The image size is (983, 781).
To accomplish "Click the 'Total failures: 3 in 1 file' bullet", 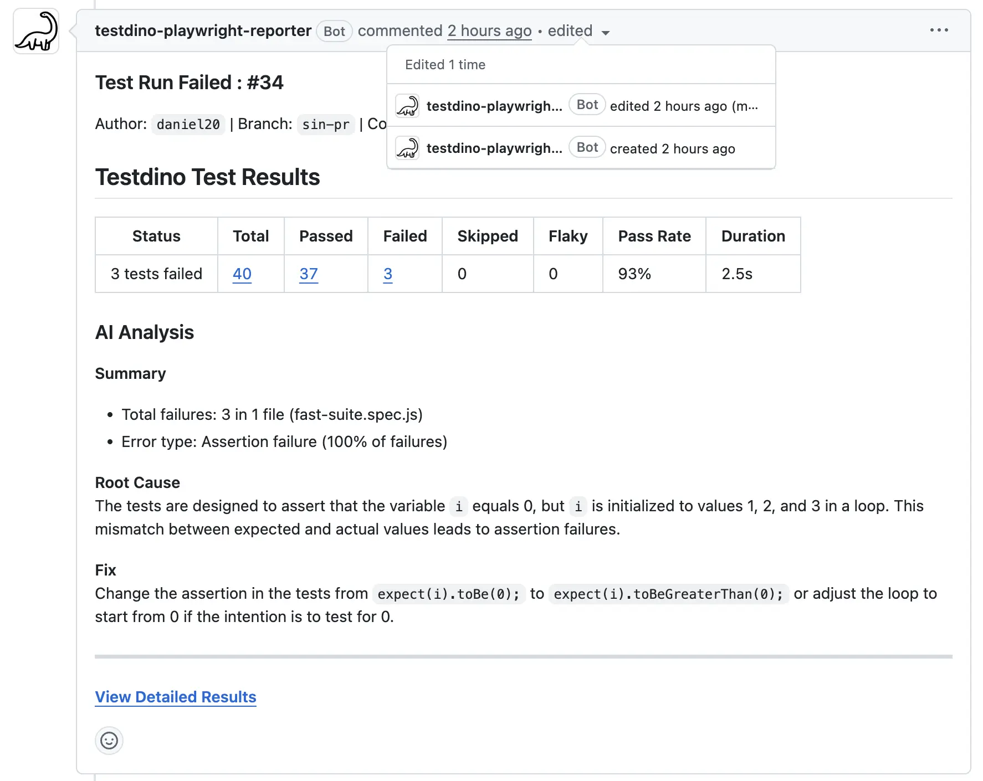I will pos(272,414).
